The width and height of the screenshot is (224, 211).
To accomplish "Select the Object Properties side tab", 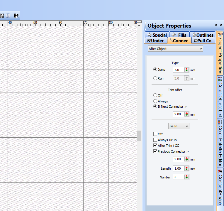I will click(220, 53).
